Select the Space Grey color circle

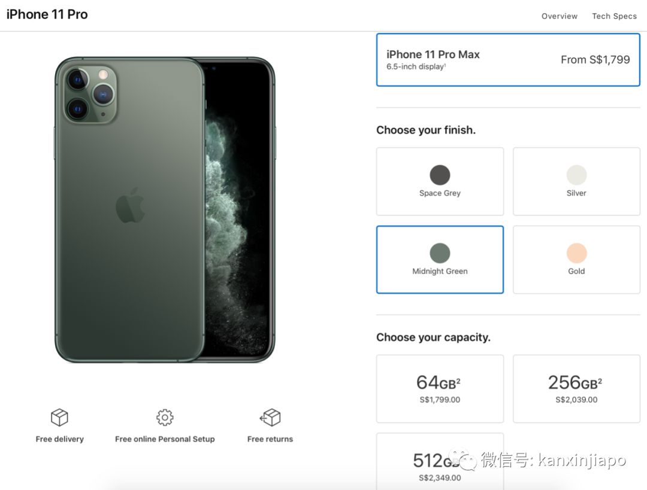[440, 174]
